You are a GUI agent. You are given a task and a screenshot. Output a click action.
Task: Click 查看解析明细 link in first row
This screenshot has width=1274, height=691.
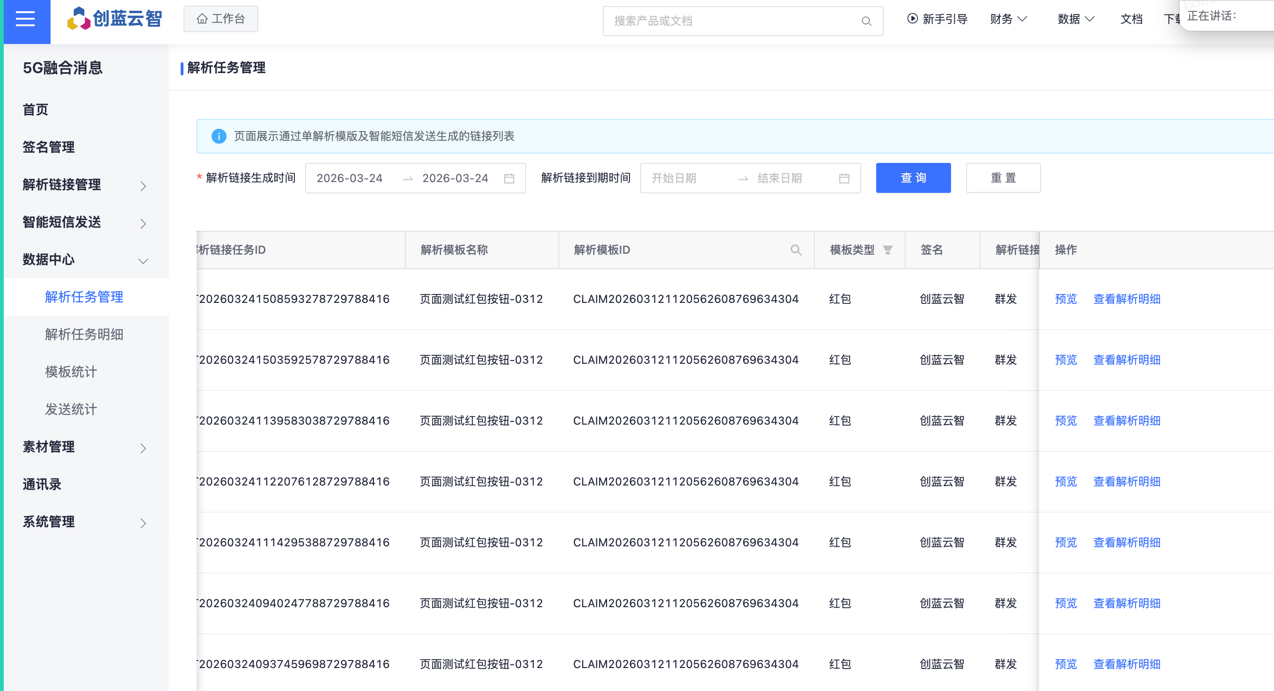(1126, 299)
